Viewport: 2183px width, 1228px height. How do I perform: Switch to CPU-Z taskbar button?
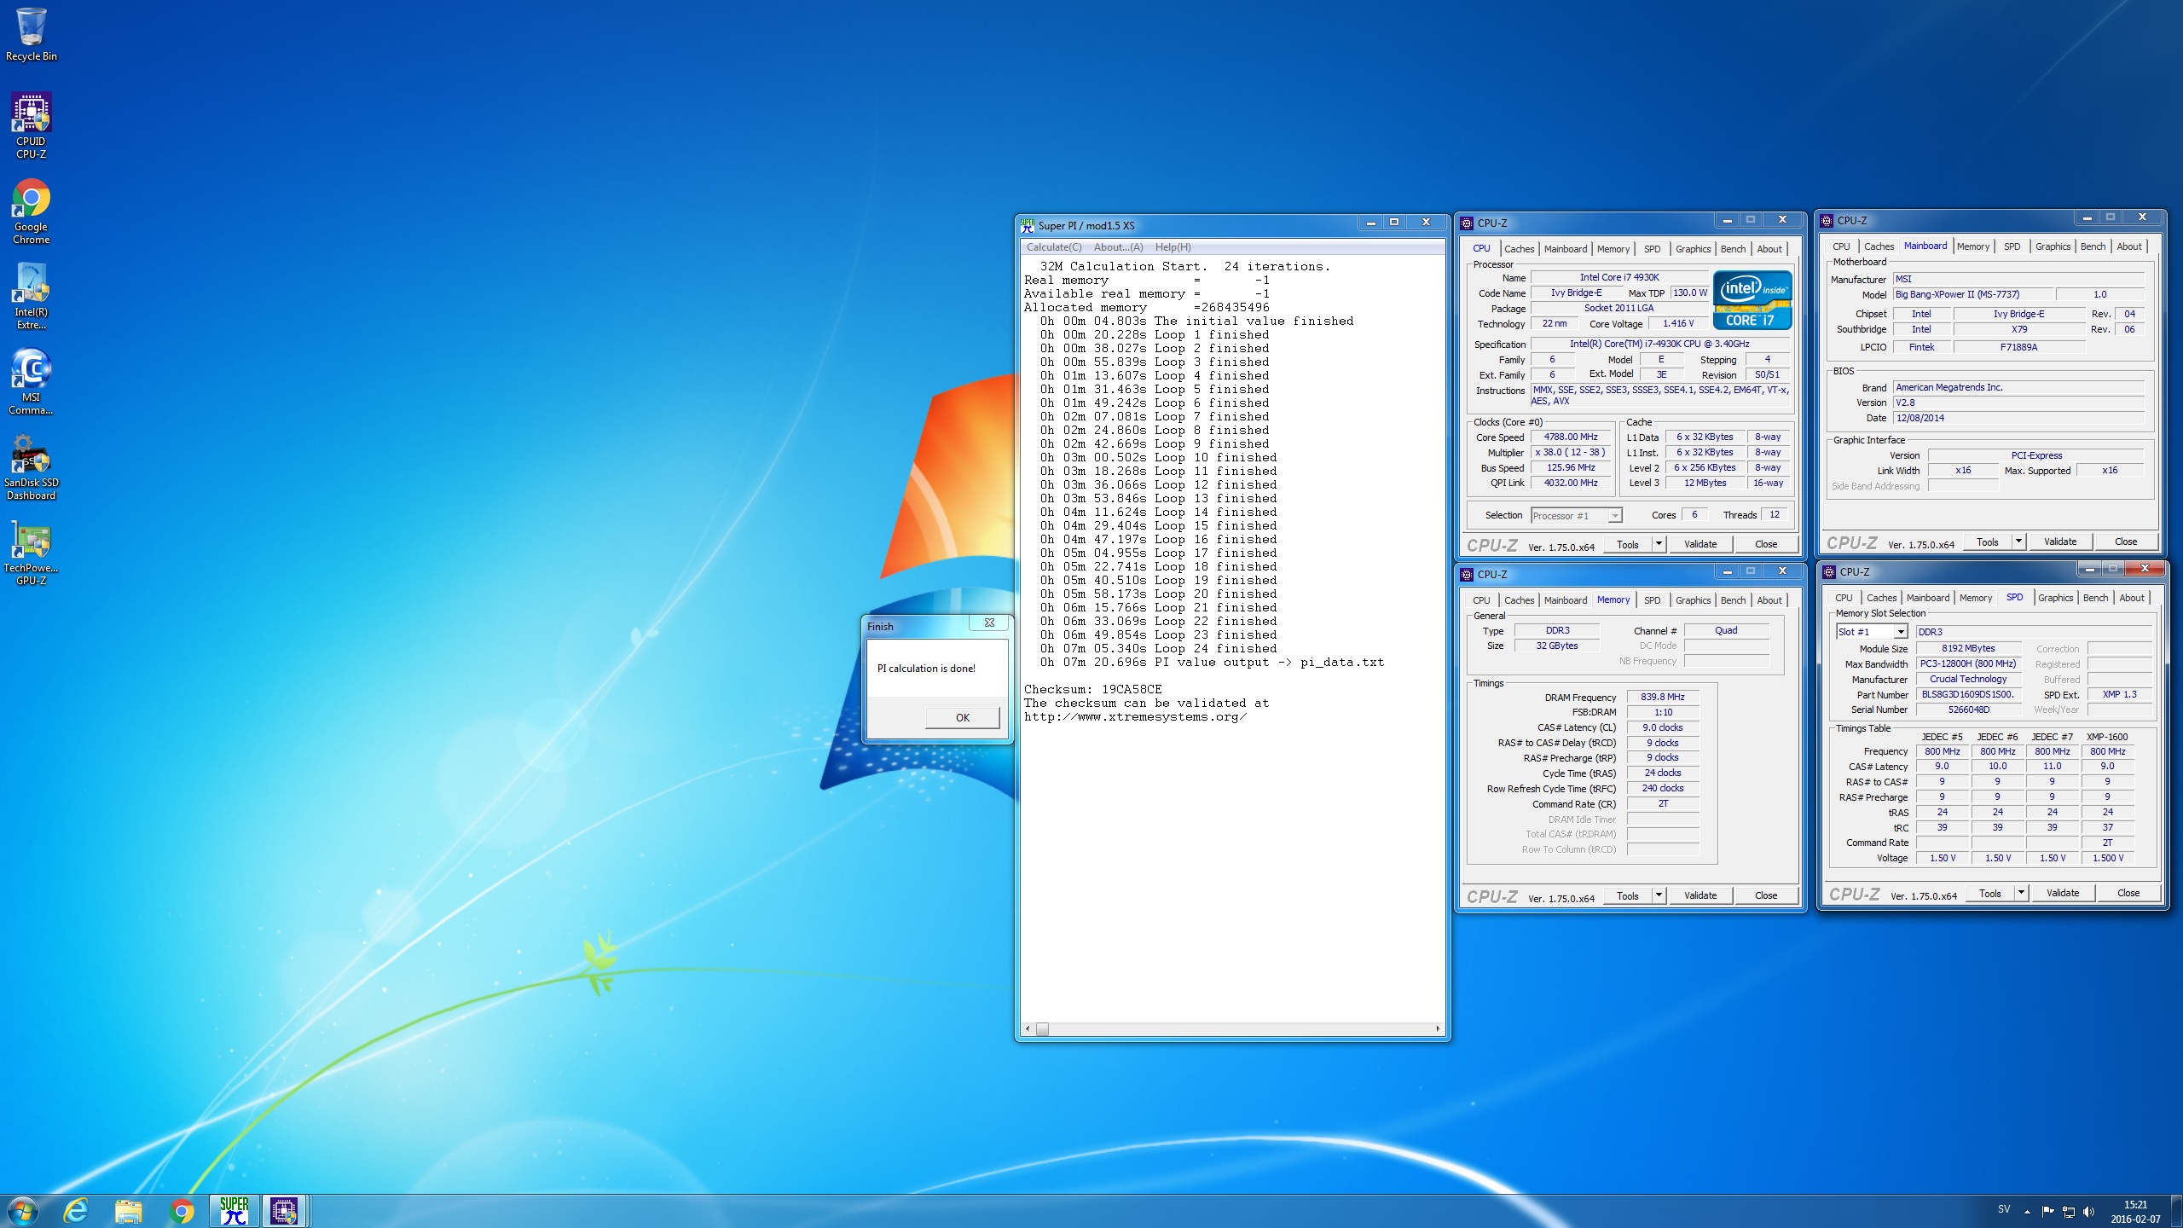[284, 1211]
